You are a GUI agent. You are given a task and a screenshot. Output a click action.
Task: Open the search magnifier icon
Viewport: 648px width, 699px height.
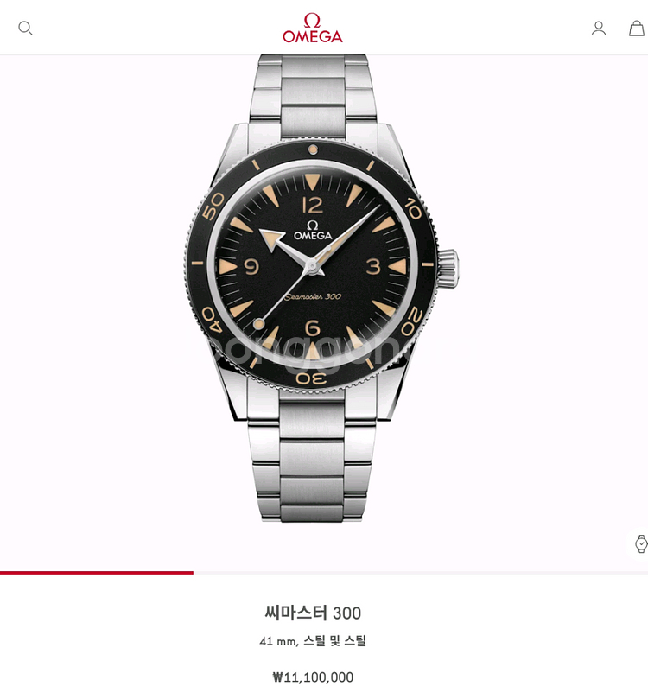click(25, 29)
